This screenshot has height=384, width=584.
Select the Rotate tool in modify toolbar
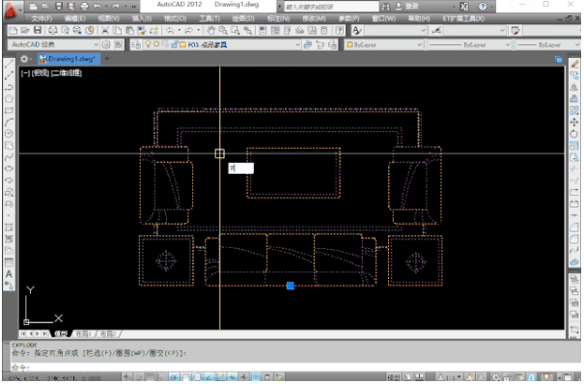pyautogui.click(x=574, y=133)
